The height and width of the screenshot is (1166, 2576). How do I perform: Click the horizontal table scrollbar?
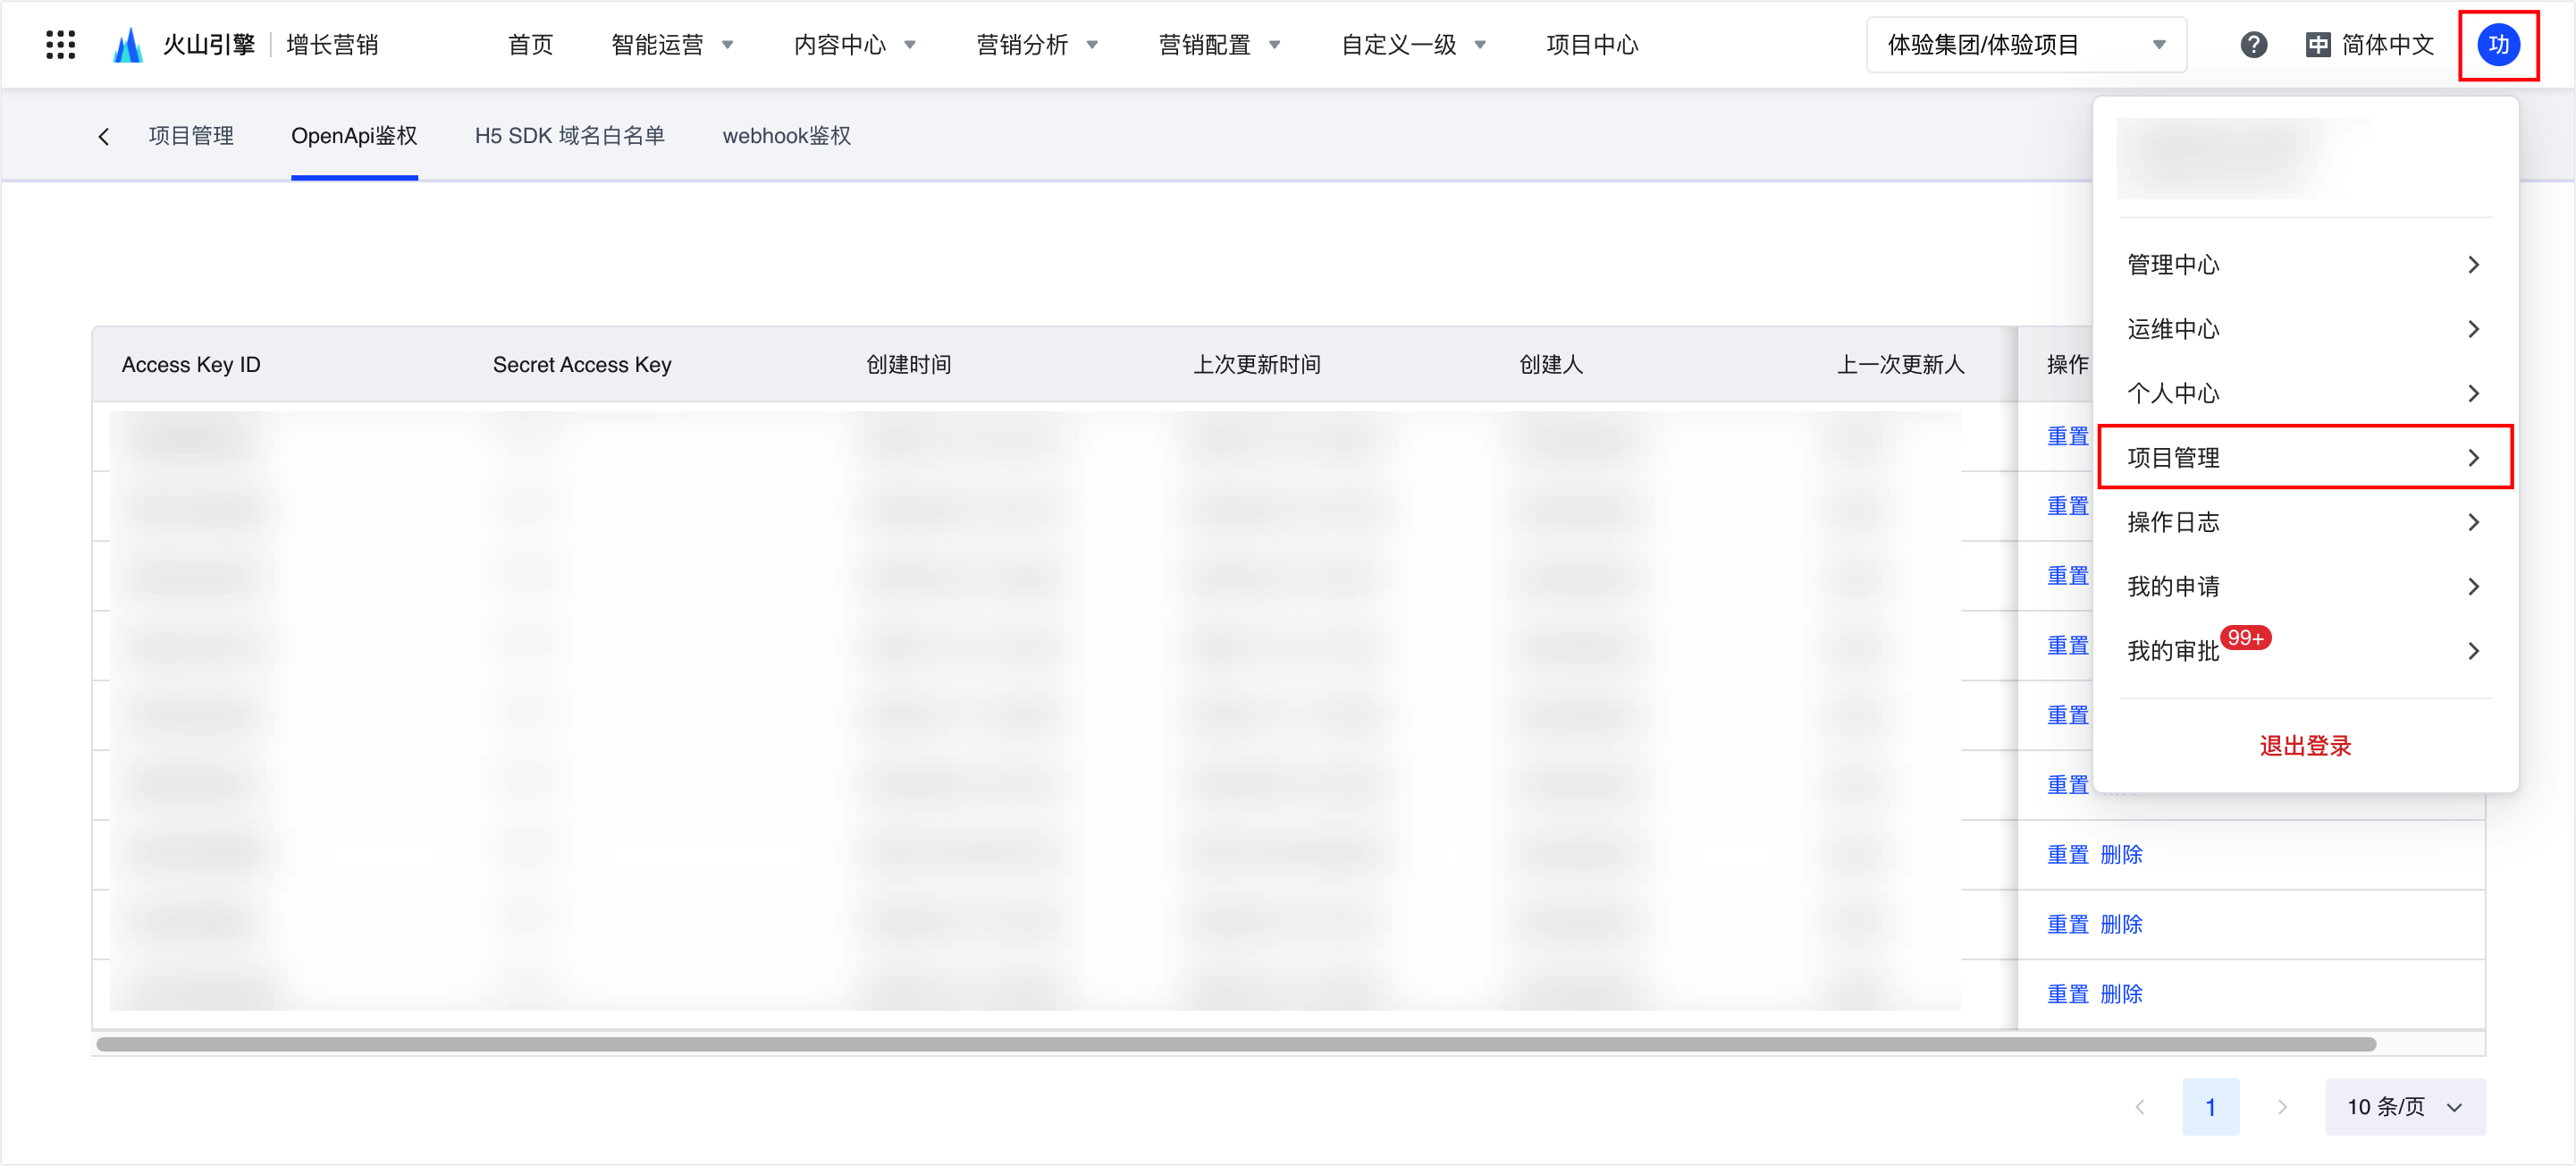[1236, 1044]
